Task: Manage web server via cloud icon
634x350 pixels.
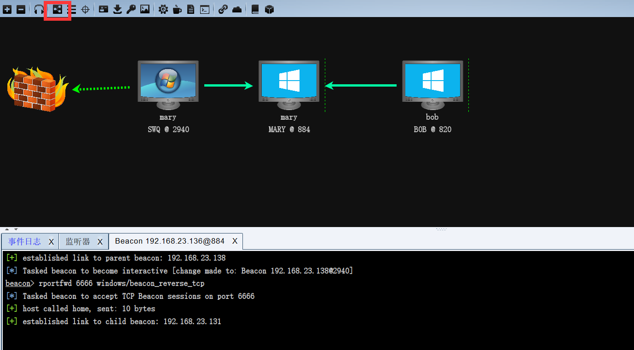Action: pyautogui.click(x=237, y=9)
